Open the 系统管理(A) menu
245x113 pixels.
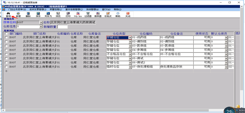92,9
